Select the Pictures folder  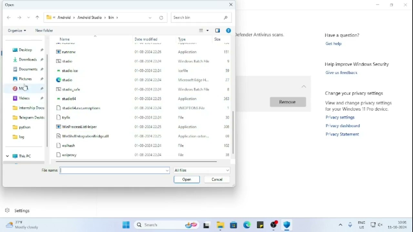[25, 79]
